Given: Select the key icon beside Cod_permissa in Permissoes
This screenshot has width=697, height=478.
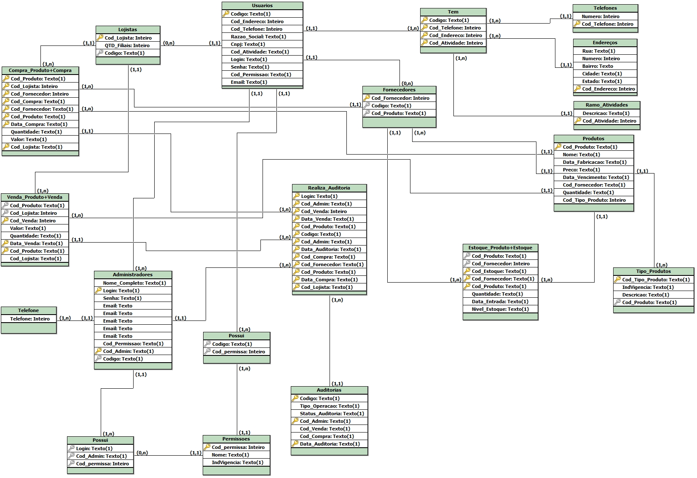Looking at the screenshot, I should tap(207, 447).
